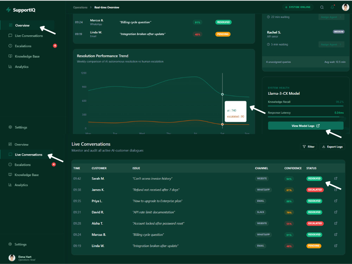
Task: Click the clock icon beside 5 min waiting
Action: pyautogui.click(x=268, y=44)
